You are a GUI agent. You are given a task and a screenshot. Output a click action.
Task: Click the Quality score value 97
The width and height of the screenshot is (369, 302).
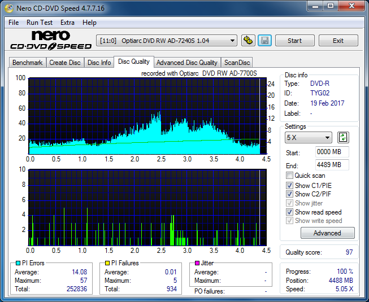349,252
